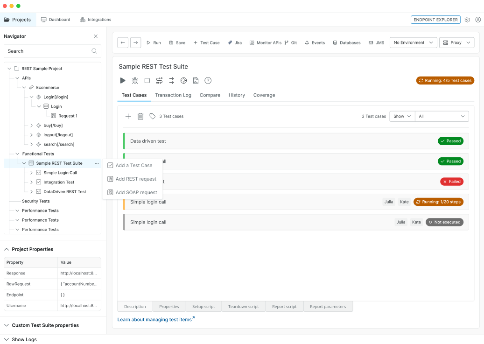
Task: Open help via the question mark icon
Action: pos(208,80)
